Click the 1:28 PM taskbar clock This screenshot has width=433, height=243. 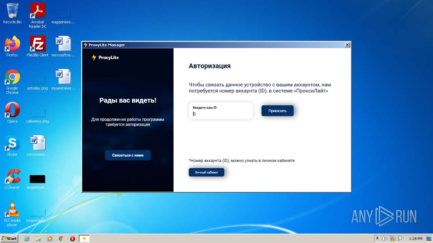[x=415, y=239]
